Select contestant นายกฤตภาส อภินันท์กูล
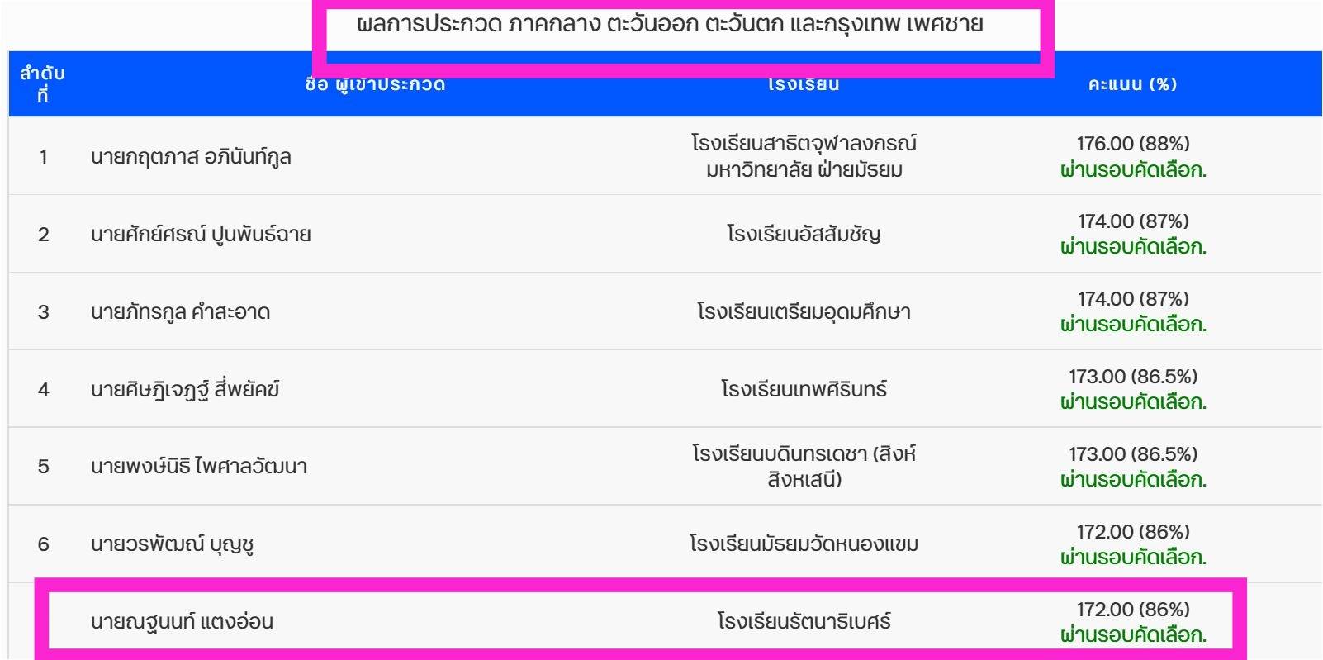This screenshot has height=660, width=1323. pyautogui.click(x=191, y=156)
